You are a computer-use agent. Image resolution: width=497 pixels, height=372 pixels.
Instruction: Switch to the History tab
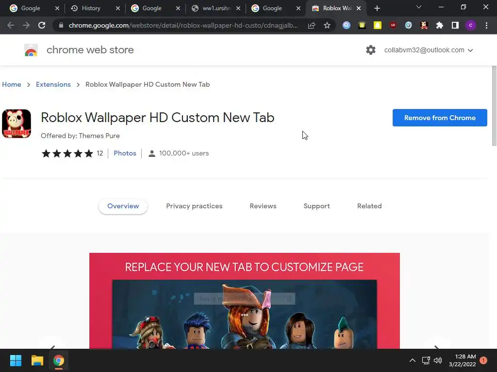91,8
